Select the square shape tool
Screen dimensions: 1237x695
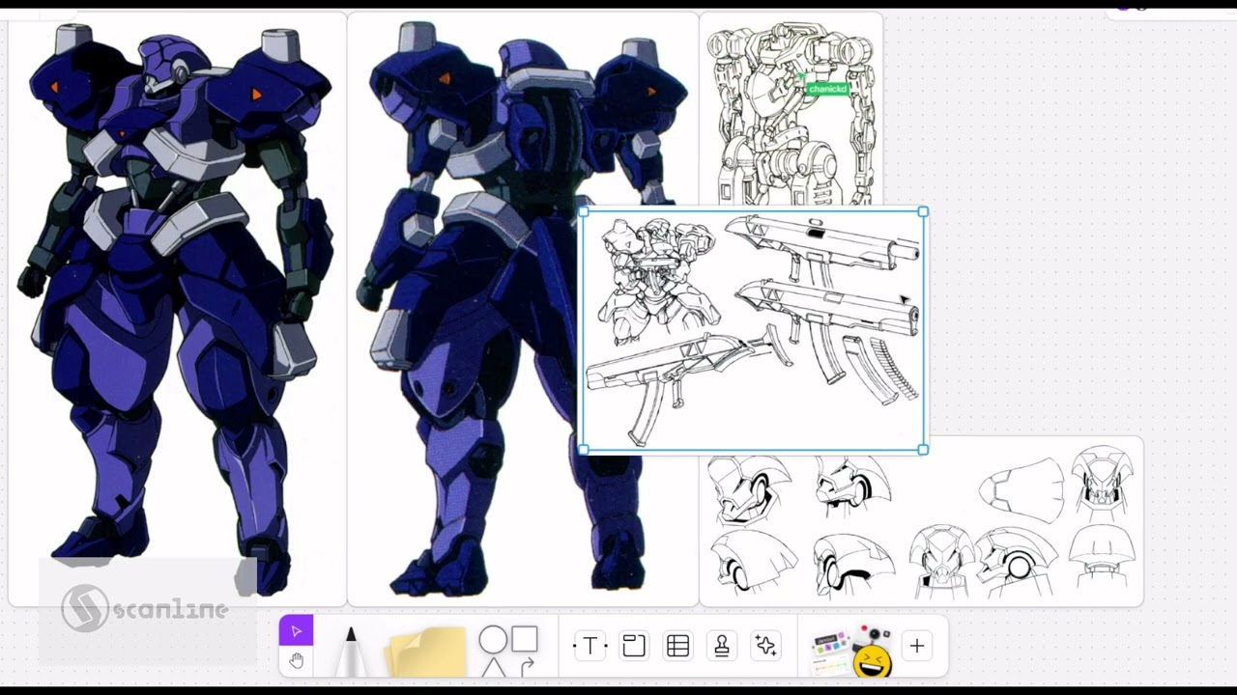click(x=525, y=639)
